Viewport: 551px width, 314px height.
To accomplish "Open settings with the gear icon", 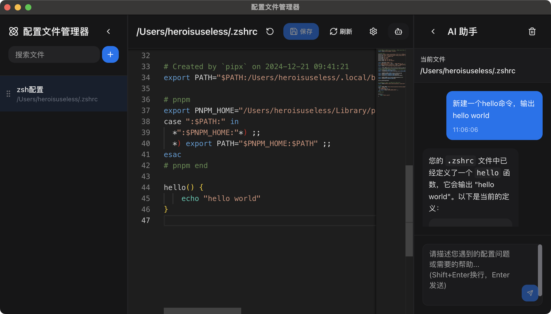I will [x=373, y=31].
